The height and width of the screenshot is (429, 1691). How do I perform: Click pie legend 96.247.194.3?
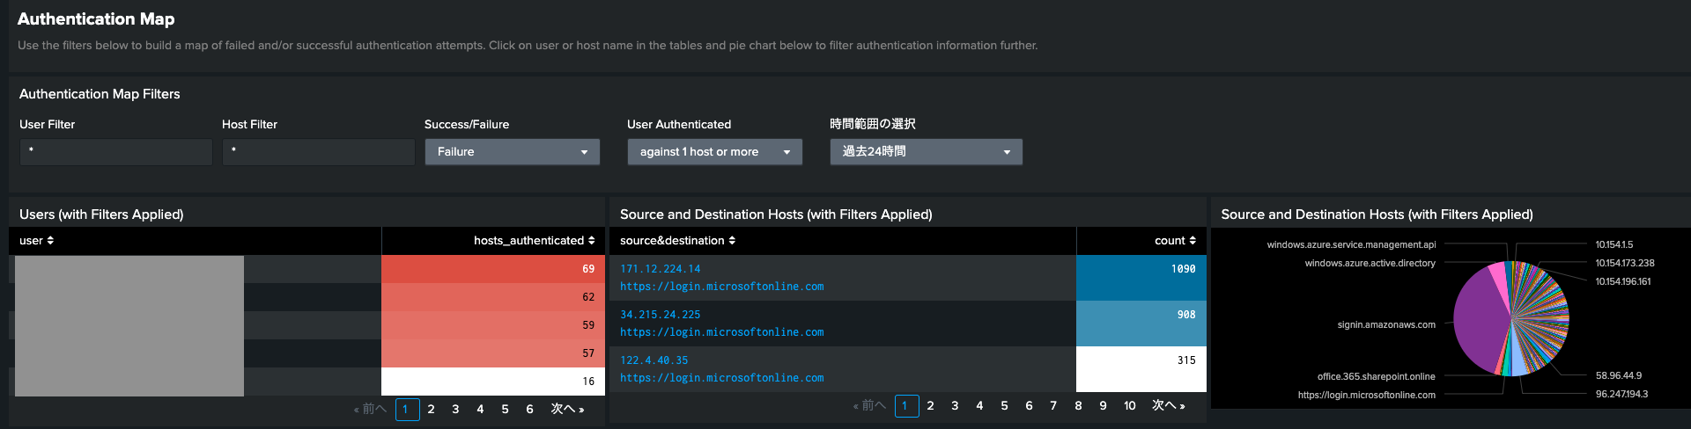[x=1621, y=395]
